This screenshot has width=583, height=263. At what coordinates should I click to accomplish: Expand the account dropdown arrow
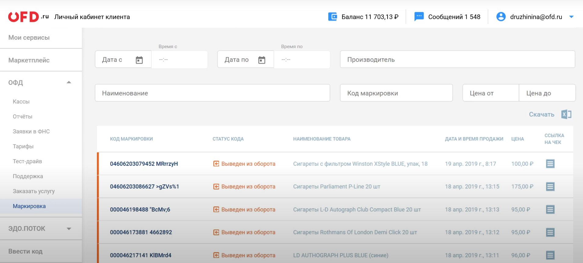click(571, 17)
